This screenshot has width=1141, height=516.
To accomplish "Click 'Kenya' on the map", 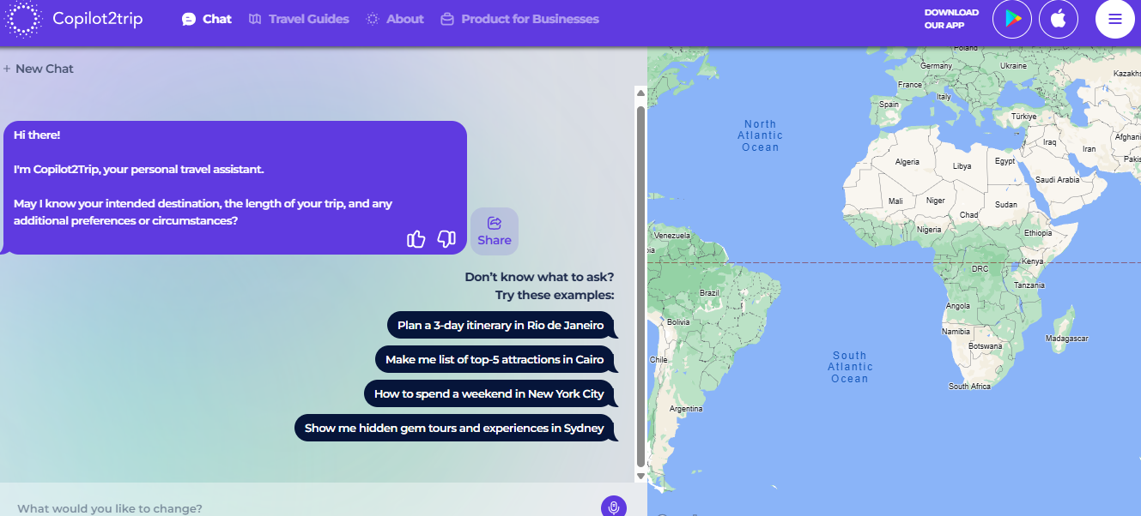I will pyautogui.click(x=1033, y=261).
